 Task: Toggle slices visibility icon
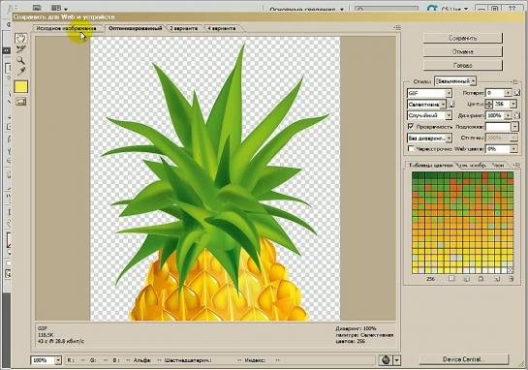coord(21,102)
